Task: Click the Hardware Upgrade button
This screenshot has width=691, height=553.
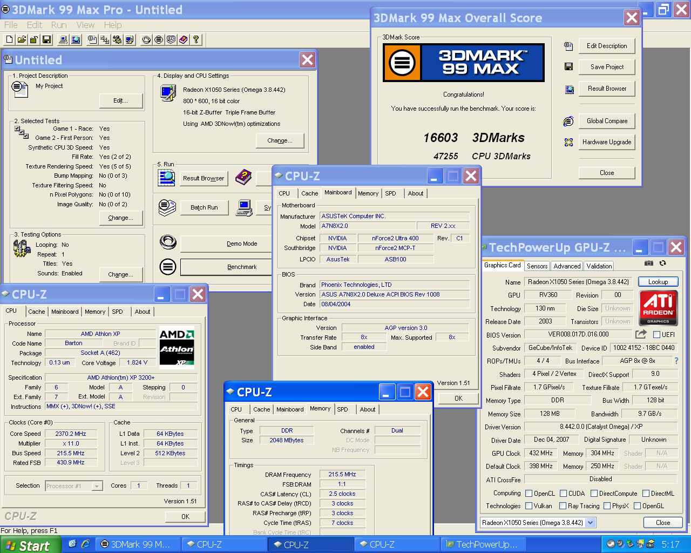Action: tap(607, 142)
